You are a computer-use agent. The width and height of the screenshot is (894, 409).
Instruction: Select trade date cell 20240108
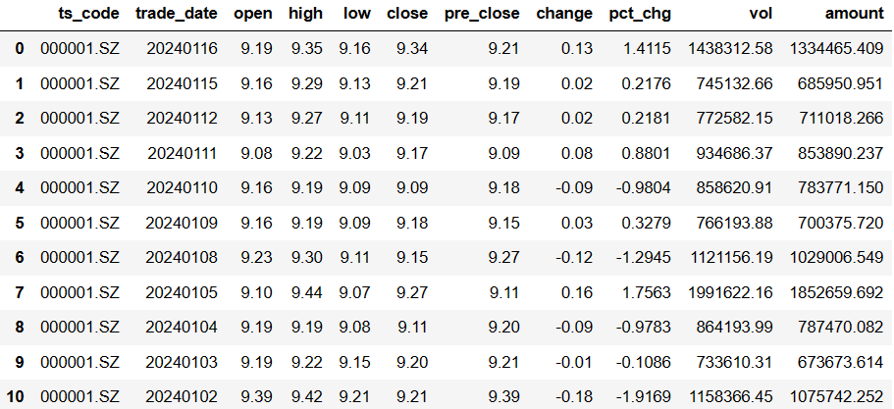(x=182, y=257)
